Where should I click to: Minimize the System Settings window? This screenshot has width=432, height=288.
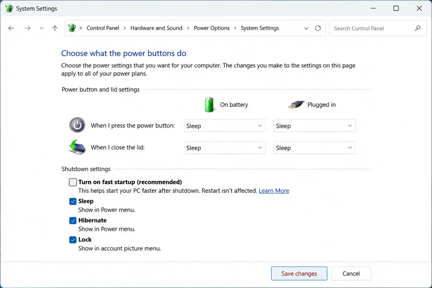click(373, 8)
